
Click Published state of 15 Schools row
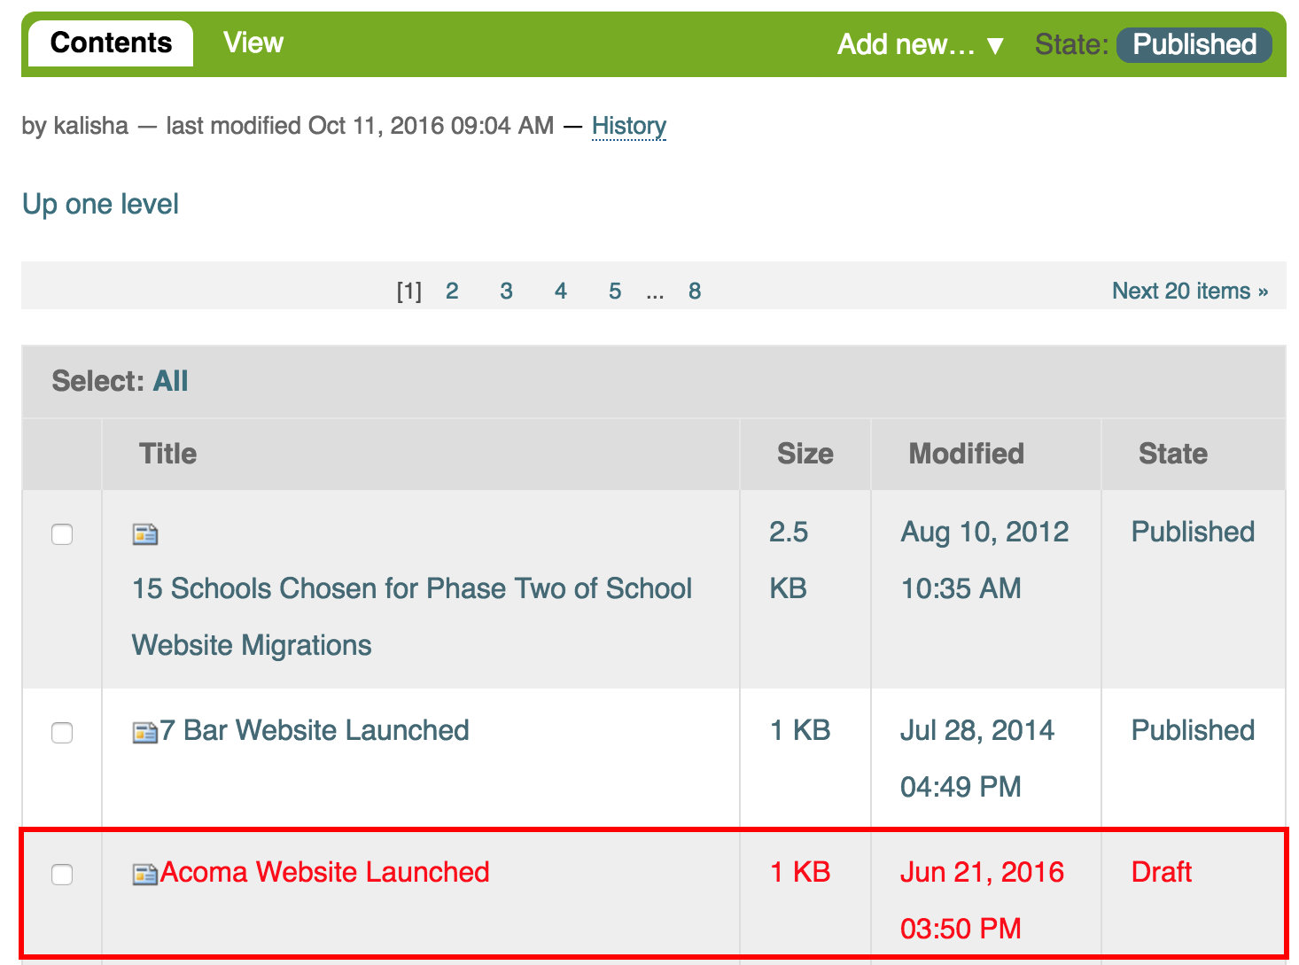tap(1193, 532)
